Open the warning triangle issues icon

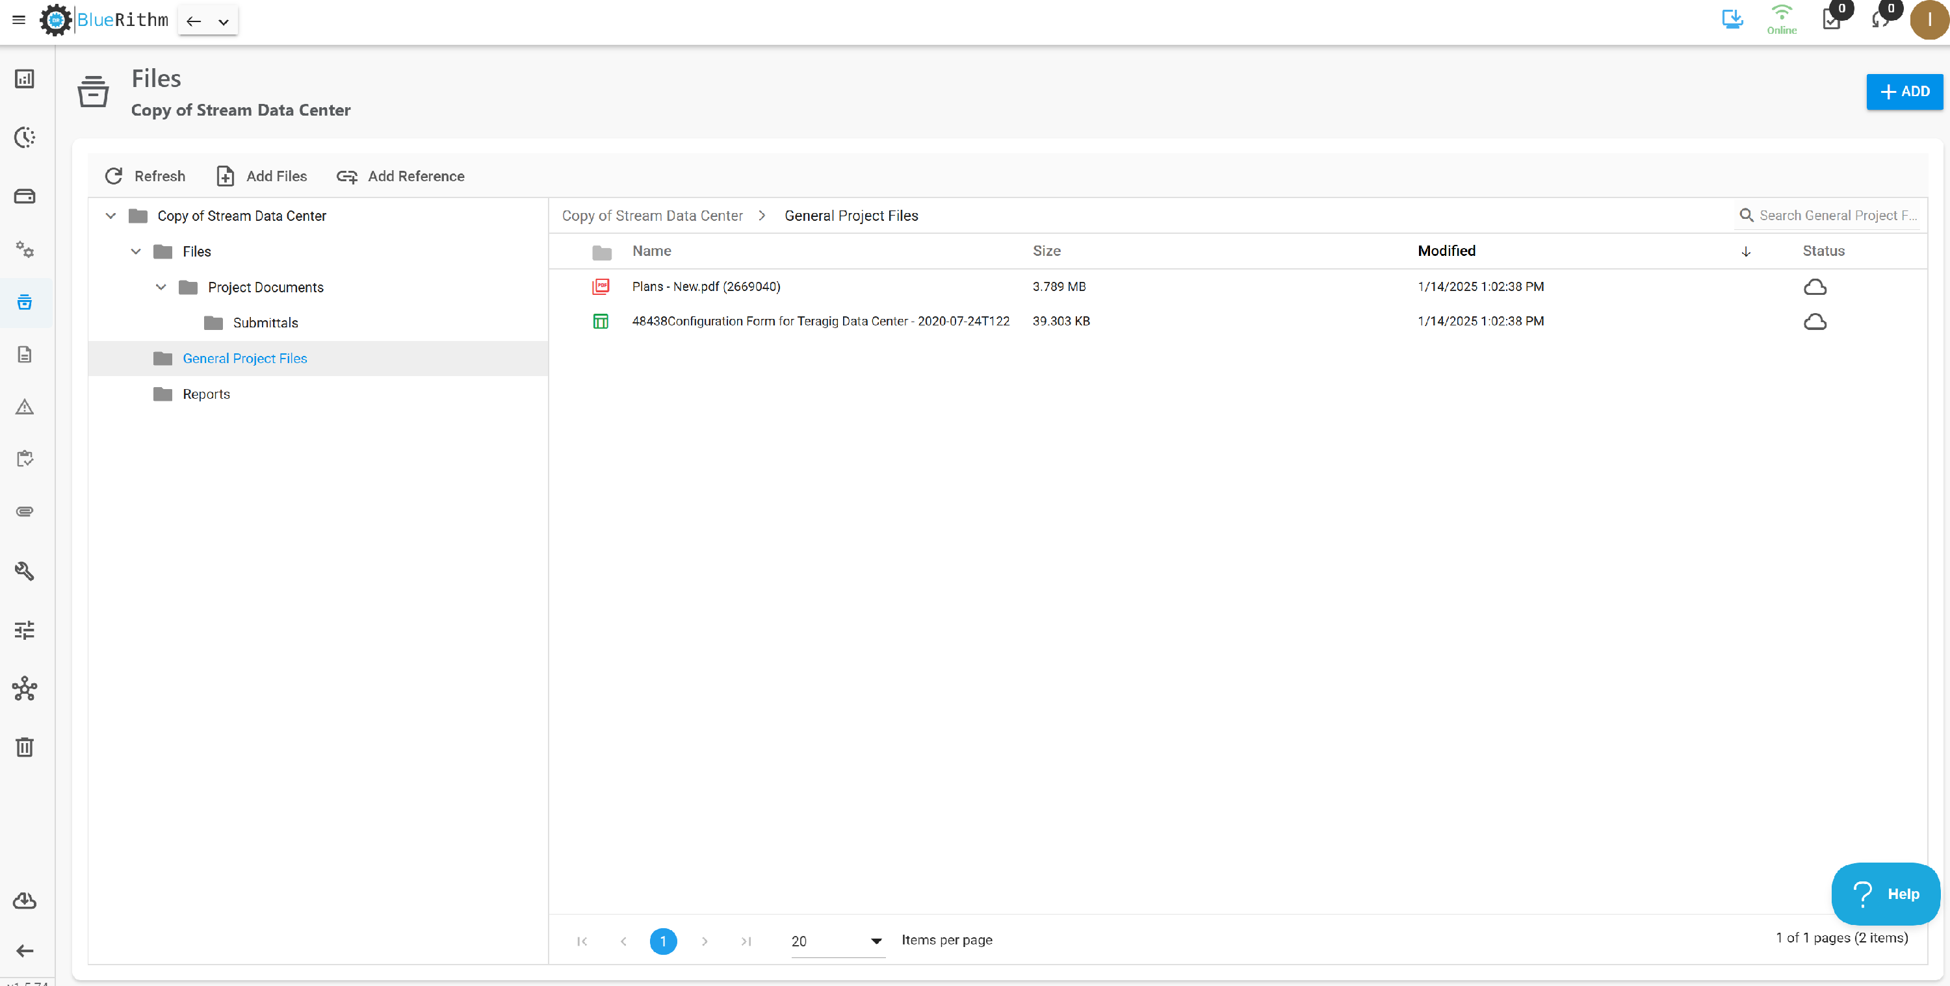point(25,407)
